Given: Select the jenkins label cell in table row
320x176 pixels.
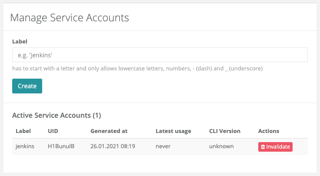Looking at the screenshot, I should pos(25,146).
